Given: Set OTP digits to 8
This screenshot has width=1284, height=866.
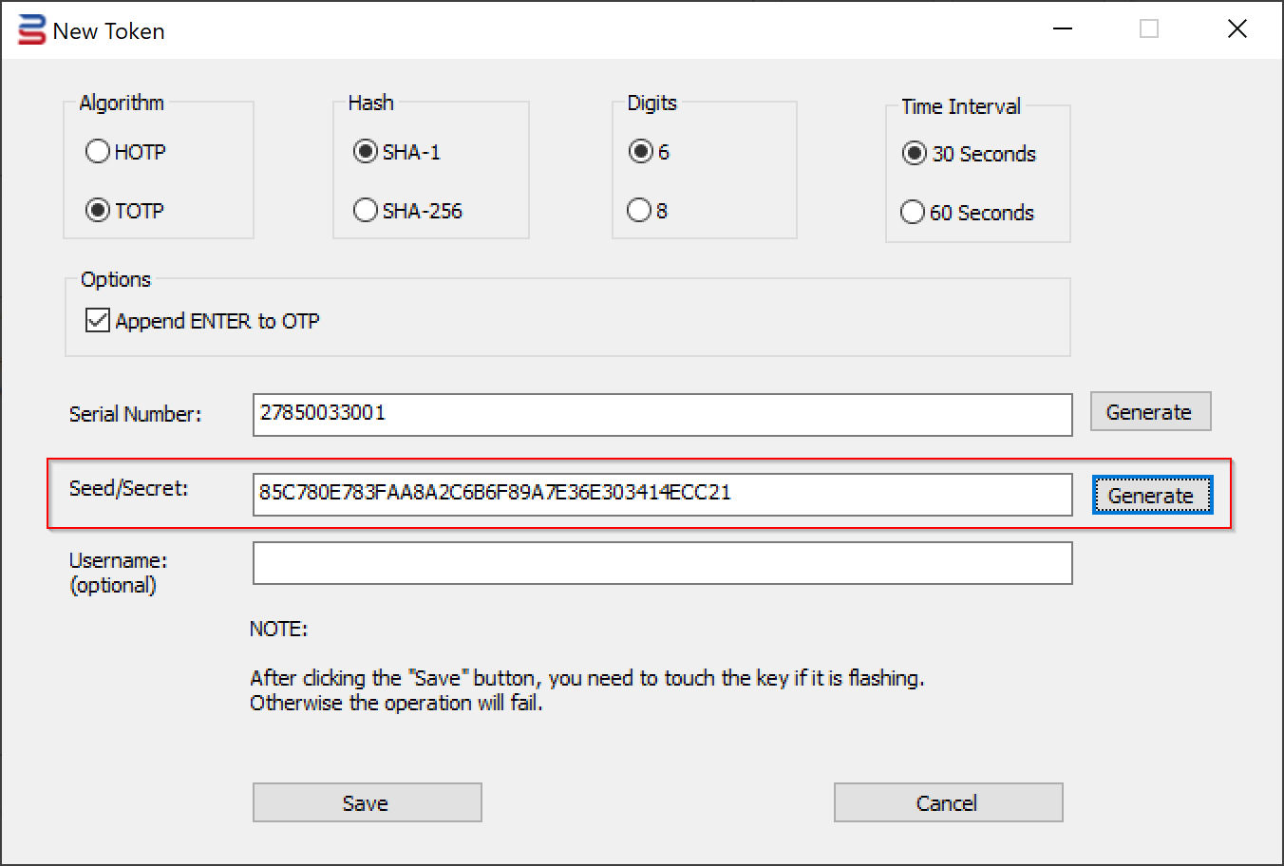Looking at the screenshot, I should pyautogui.click(x=640, y=210).
